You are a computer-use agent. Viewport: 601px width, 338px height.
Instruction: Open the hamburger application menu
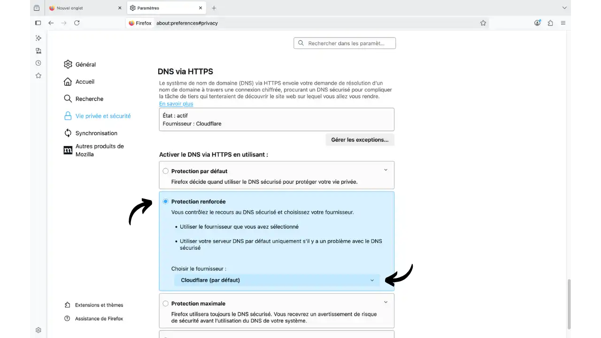563,23
